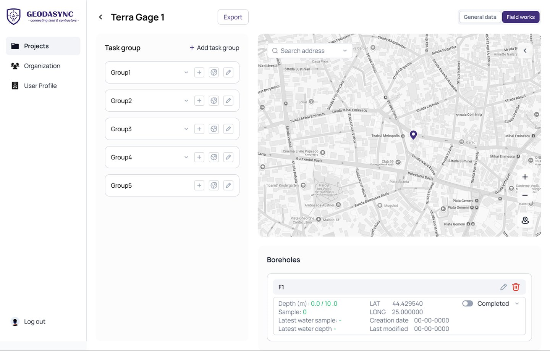Expand F1 borehole details chevron
This screenshot has height=351, width=550.
(517, 304)
